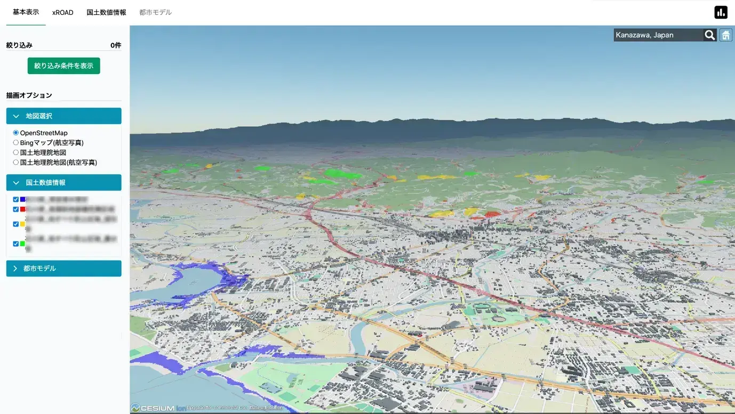Click the 絞り込み条件を表示 button
Screen dimensions: 735x414
[63, 66]
